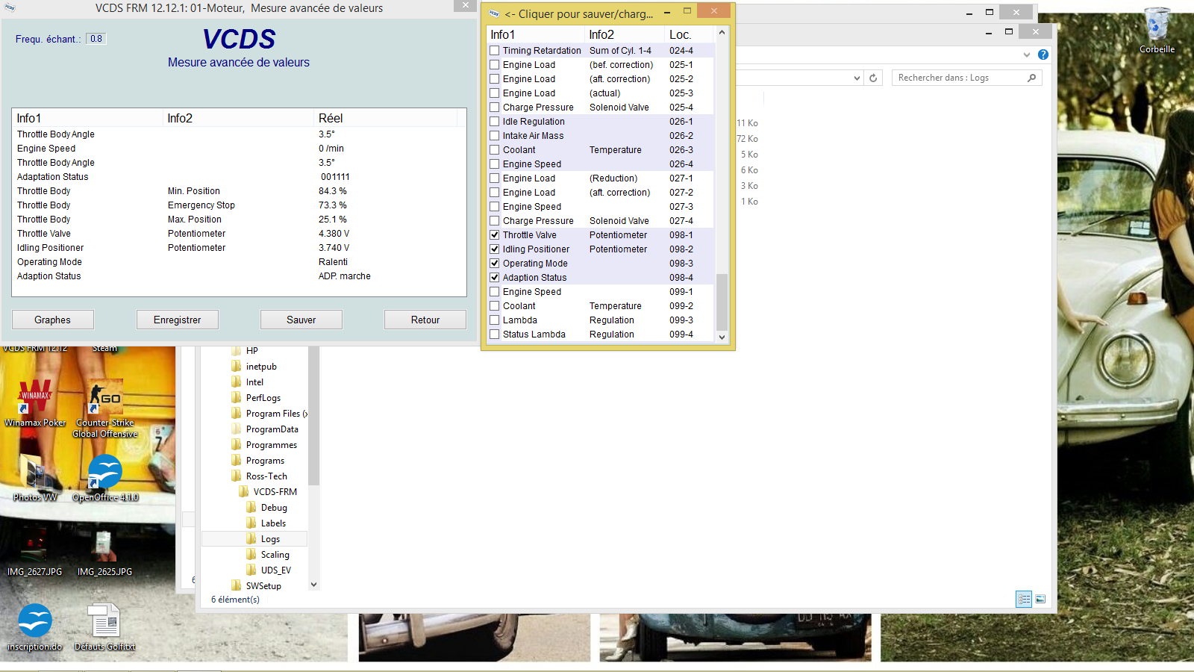Switch to large thumbnails view icon
Image resolution: width=1194 pixels, height=672 pixels.
click(x=1040, y=599)
